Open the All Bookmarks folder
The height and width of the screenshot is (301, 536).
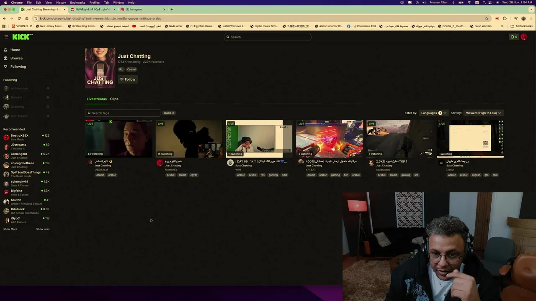pyautogui.click(x=522, y=26)
